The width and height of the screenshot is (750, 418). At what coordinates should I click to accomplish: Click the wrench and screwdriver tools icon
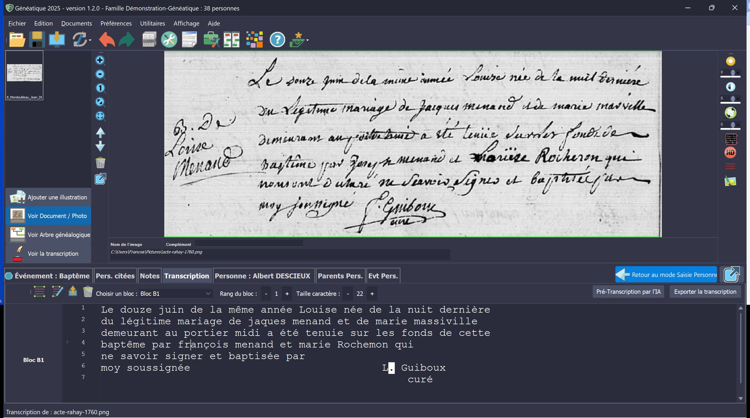169,39
